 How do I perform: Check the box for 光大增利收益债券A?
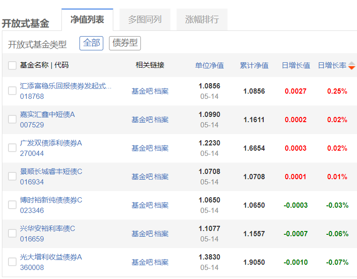[12, 262]
